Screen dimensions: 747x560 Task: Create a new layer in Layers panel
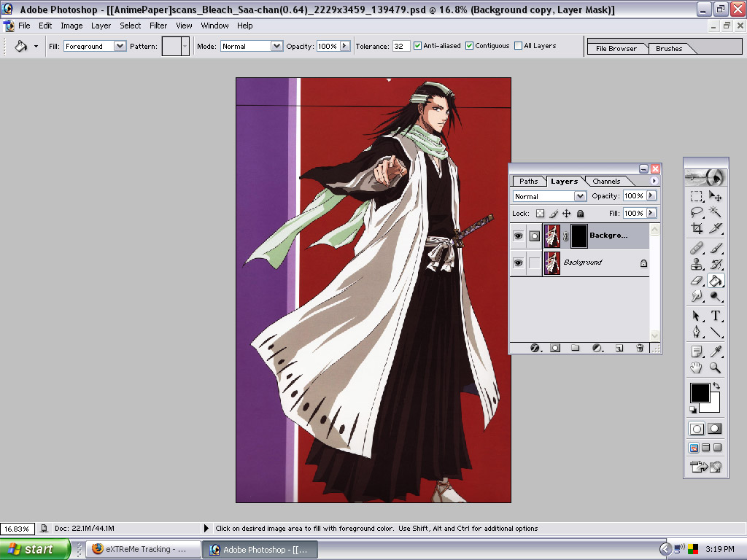click(619, 348)
